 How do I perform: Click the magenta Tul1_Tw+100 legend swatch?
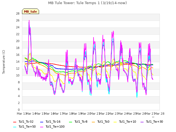[x=42, y=127]
